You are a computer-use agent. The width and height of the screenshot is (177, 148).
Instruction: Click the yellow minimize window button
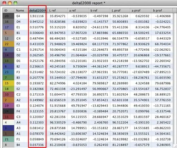(10, 3)
